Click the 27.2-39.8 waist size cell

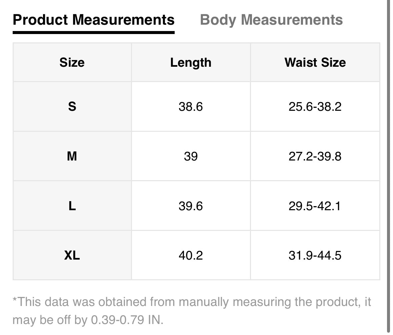[x=315, y=156]
